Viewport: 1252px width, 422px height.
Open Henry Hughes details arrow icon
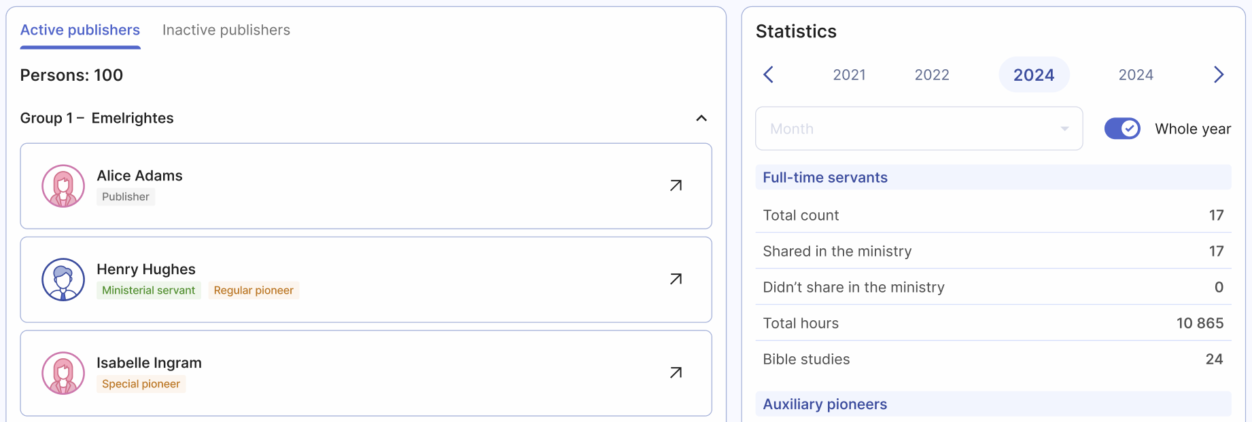tap(676, 280)
